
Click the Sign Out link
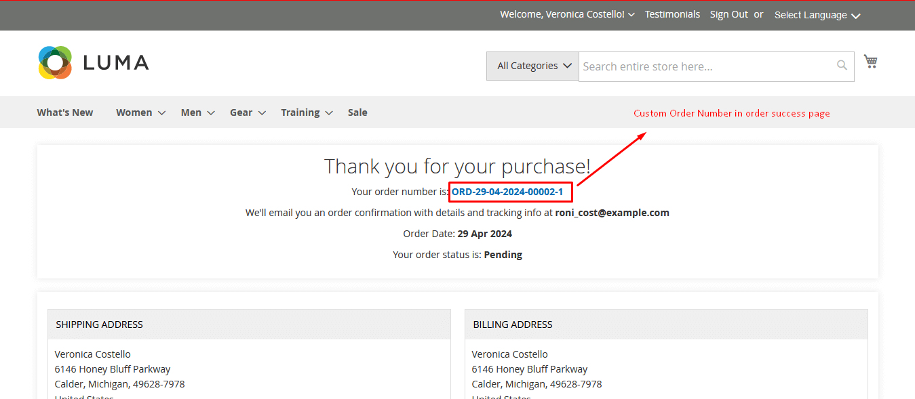point(728,14)
